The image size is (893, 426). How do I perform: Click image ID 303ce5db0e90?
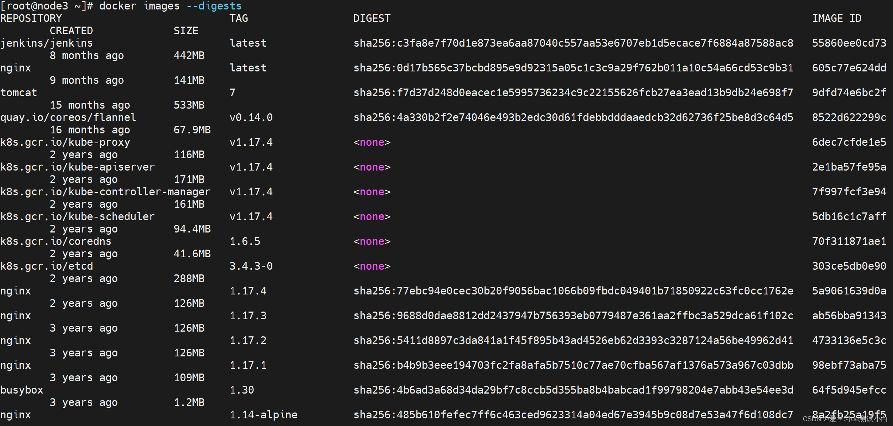(x=849, y=266)
